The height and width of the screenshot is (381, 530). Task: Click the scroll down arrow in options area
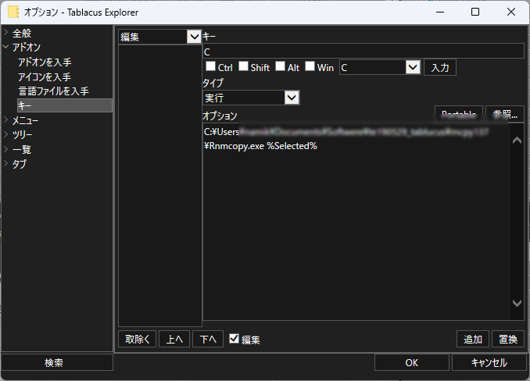[517, 303]
